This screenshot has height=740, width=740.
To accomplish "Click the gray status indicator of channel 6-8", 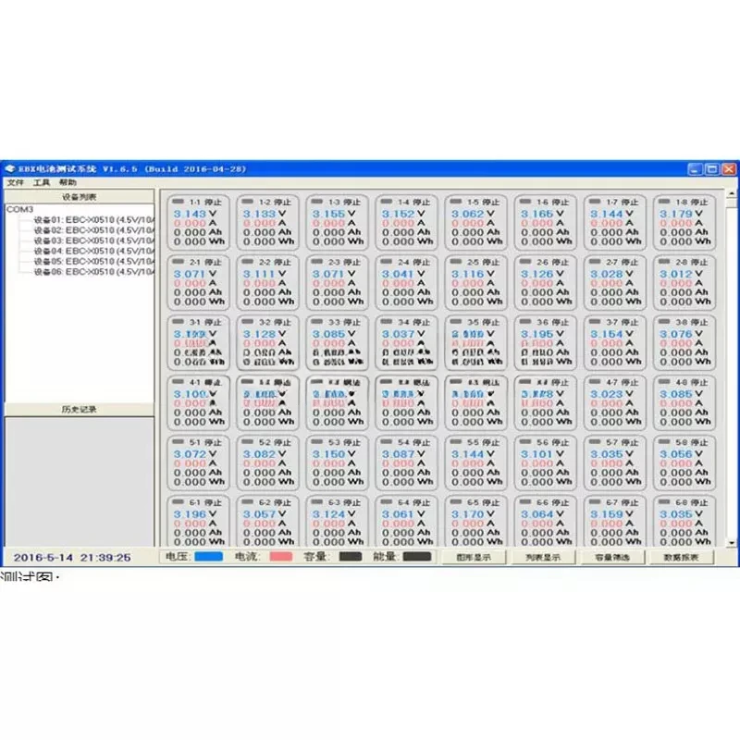I will pyautogui.click(x=664, y=501).
